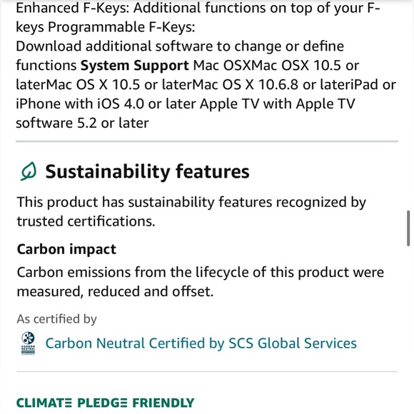Click the Carbon impact subheading
The height and width of the screenshot is (414, 414).
click(66, 249)
